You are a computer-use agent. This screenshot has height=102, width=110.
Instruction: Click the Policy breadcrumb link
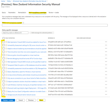[x=9, y=1]
